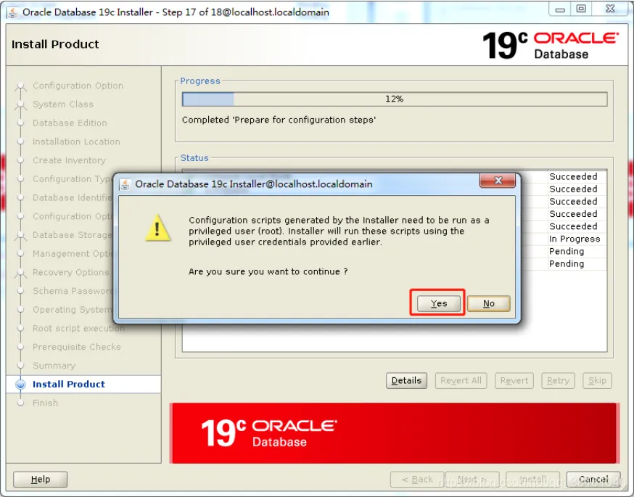Screen dimensions: 634x497
Task: Open installer Help
Action: [x=41, y=479]
